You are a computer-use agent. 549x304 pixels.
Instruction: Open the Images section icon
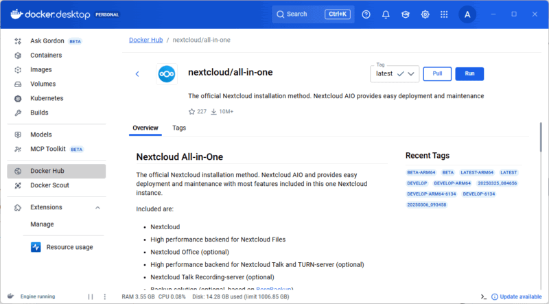[x=18, y=70]
